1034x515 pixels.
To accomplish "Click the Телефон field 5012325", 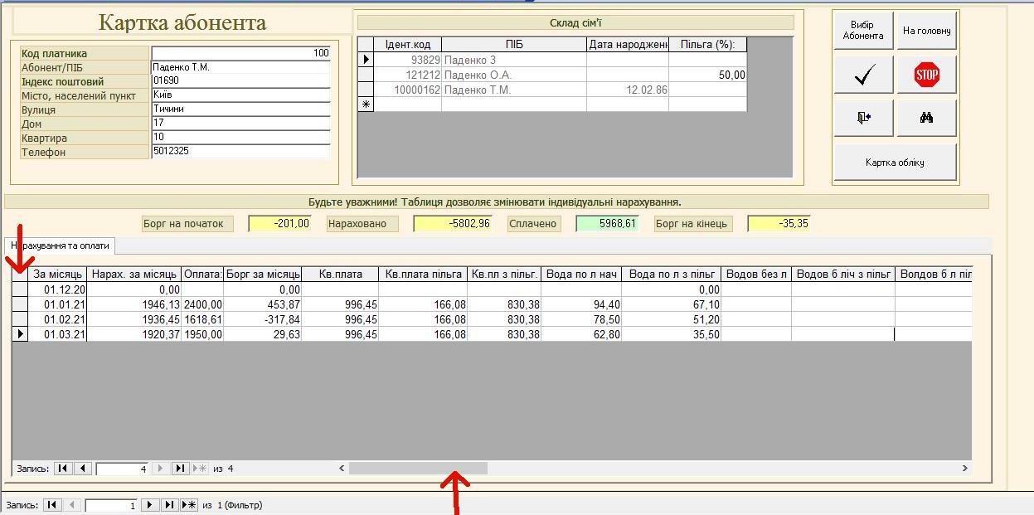I will (x=240, y=152).
